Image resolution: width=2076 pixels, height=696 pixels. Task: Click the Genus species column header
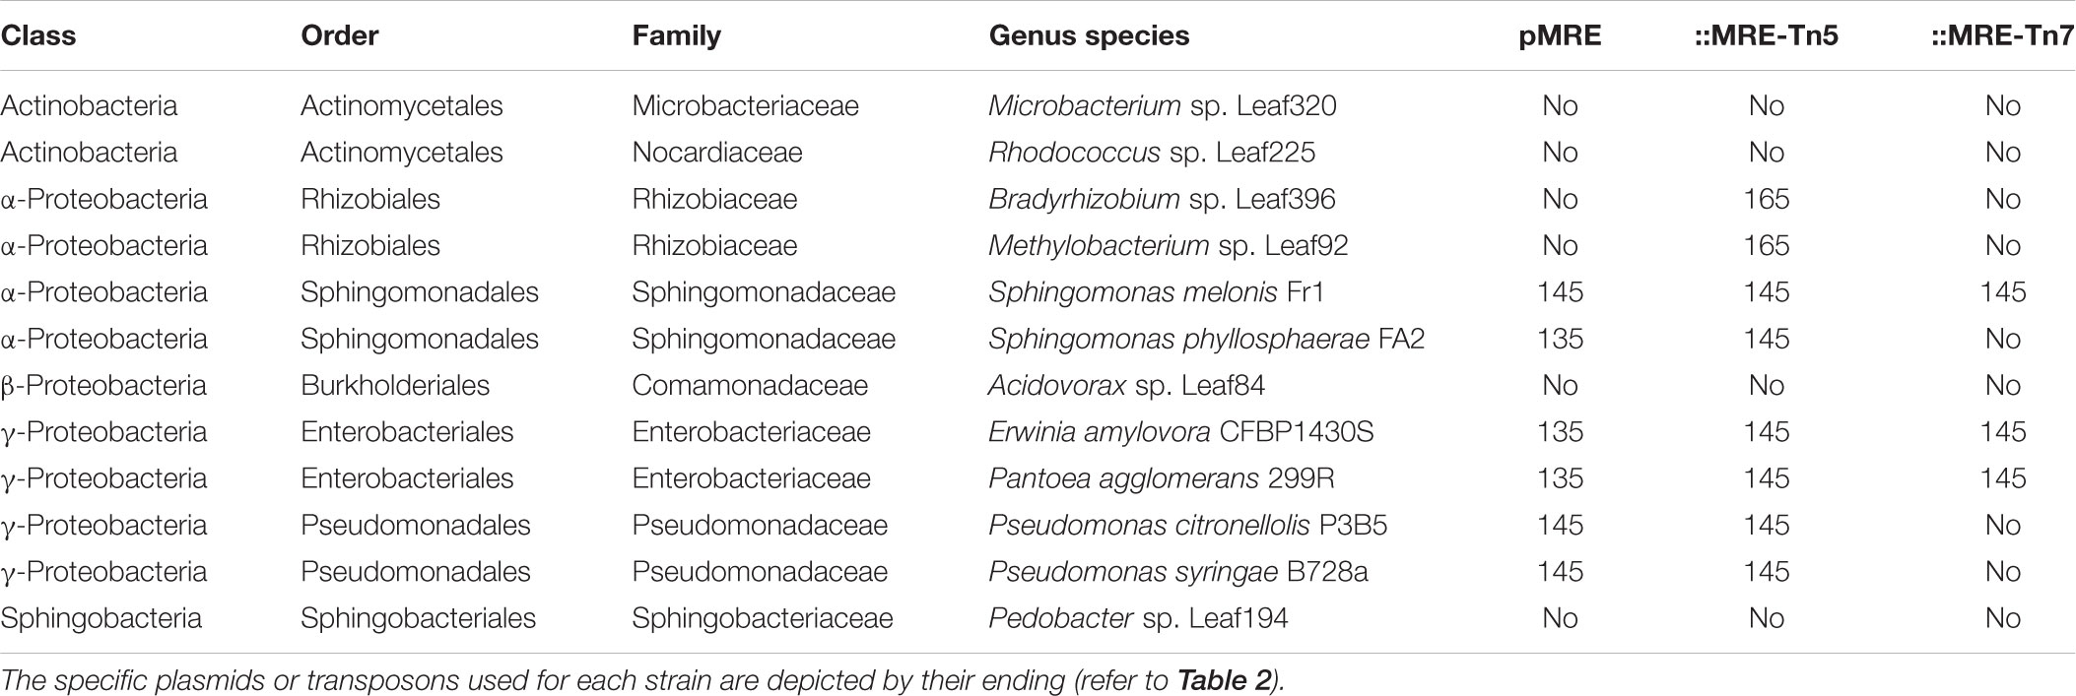[x=1089, y=35]
